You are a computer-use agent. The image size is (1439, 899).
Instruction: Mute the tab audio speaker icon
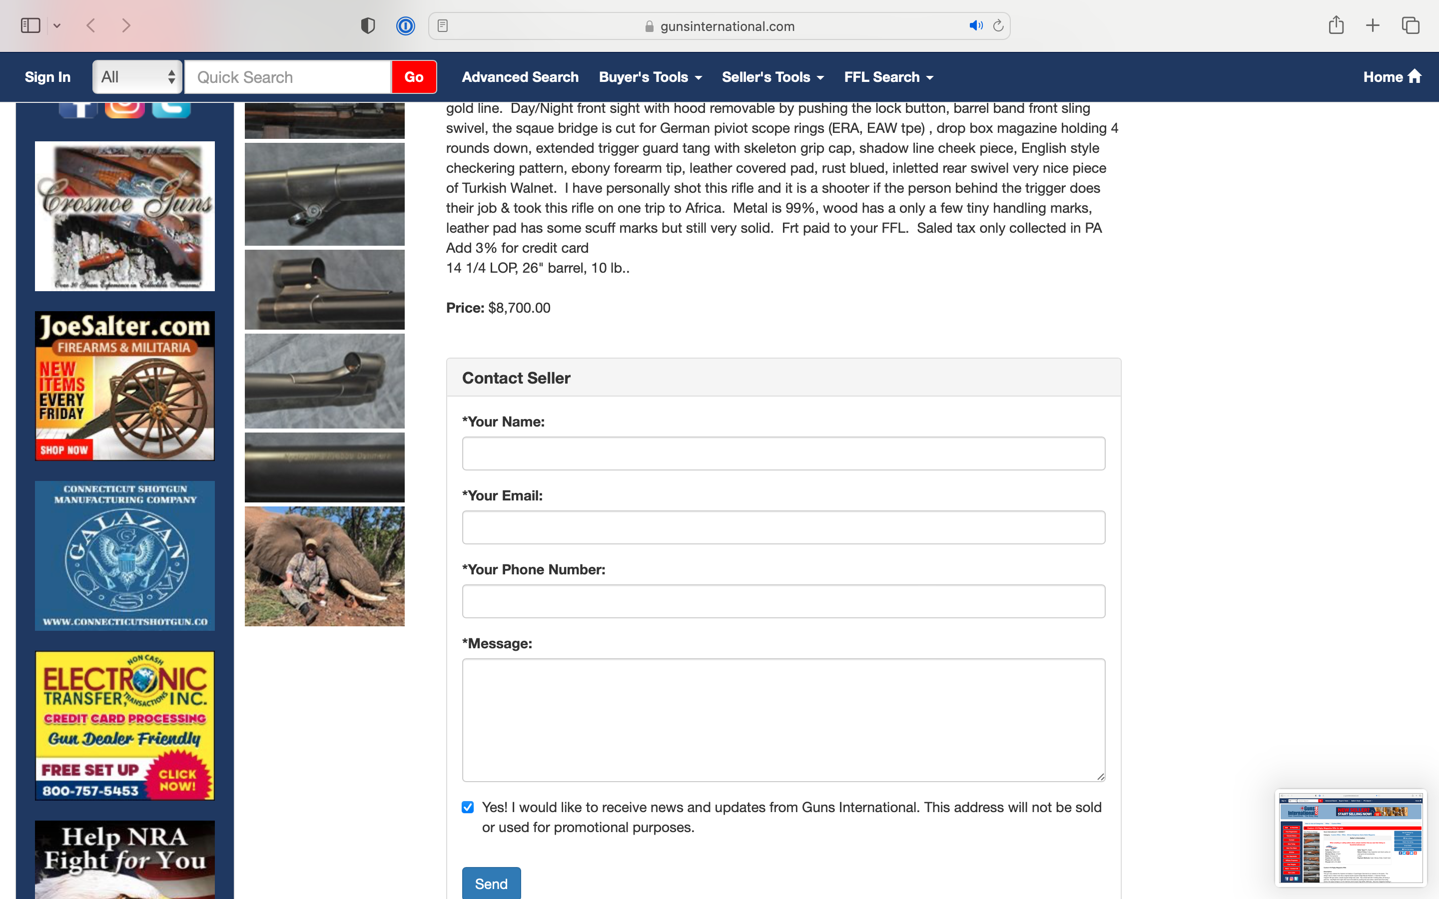click(976, 25)
